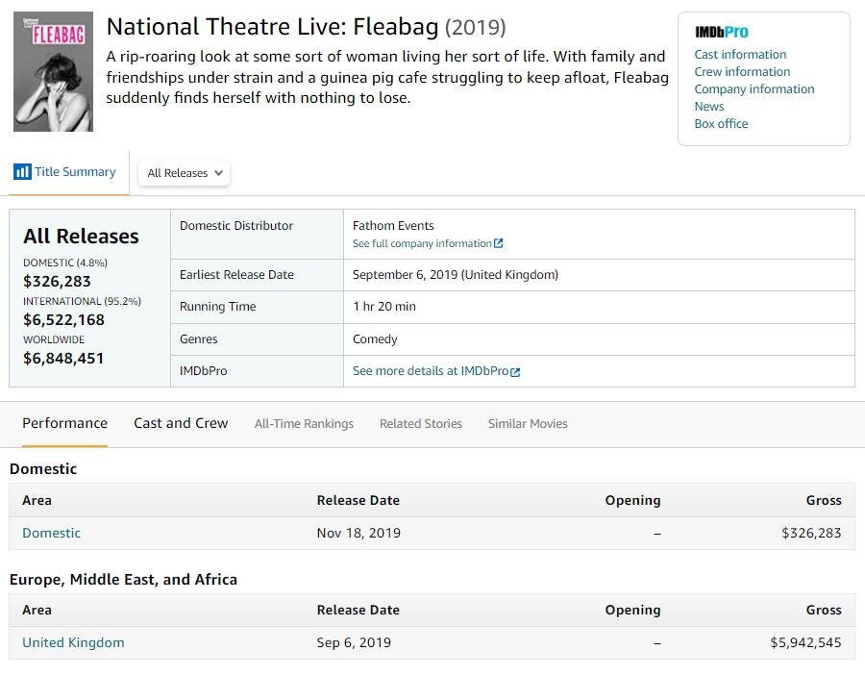The image size is (865, 676).
Task: Click the worldwide gross $6,848,451
Action: [63, 359]
